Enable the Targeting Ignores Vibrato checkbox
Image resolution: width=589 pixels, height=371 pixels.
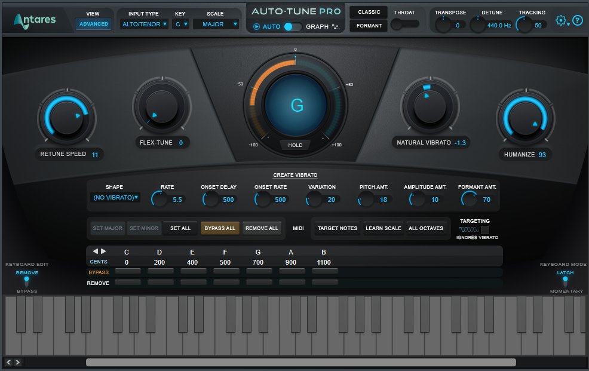pos(485,230)
